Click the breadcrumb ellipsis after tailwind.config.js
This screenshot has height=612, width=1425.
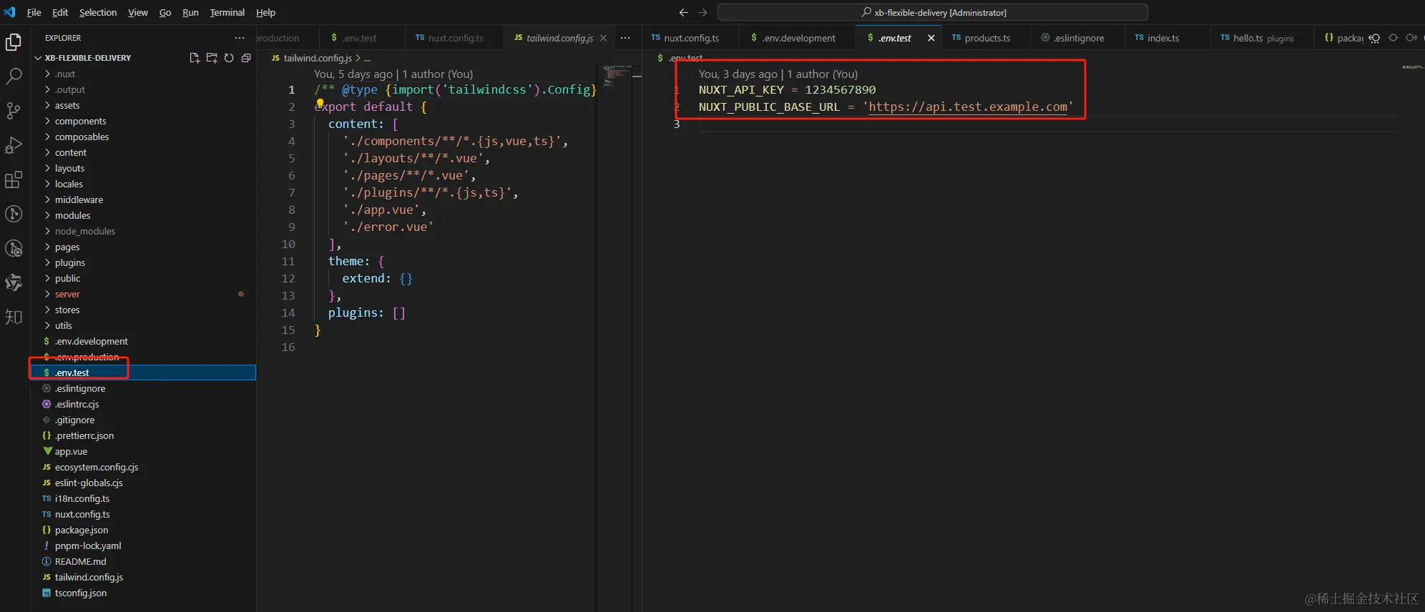tap(367, 58)
